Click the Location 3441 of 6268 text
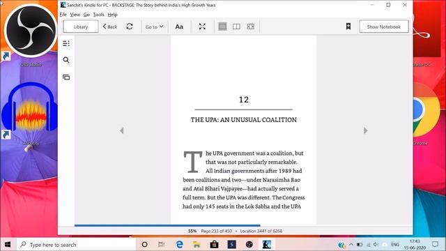 point(261,231)
